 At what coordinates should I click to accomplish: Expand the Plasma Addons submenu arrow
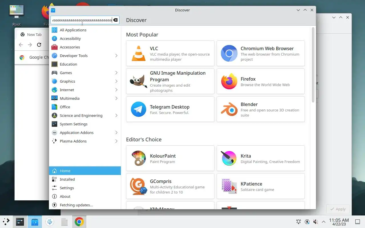116,141
